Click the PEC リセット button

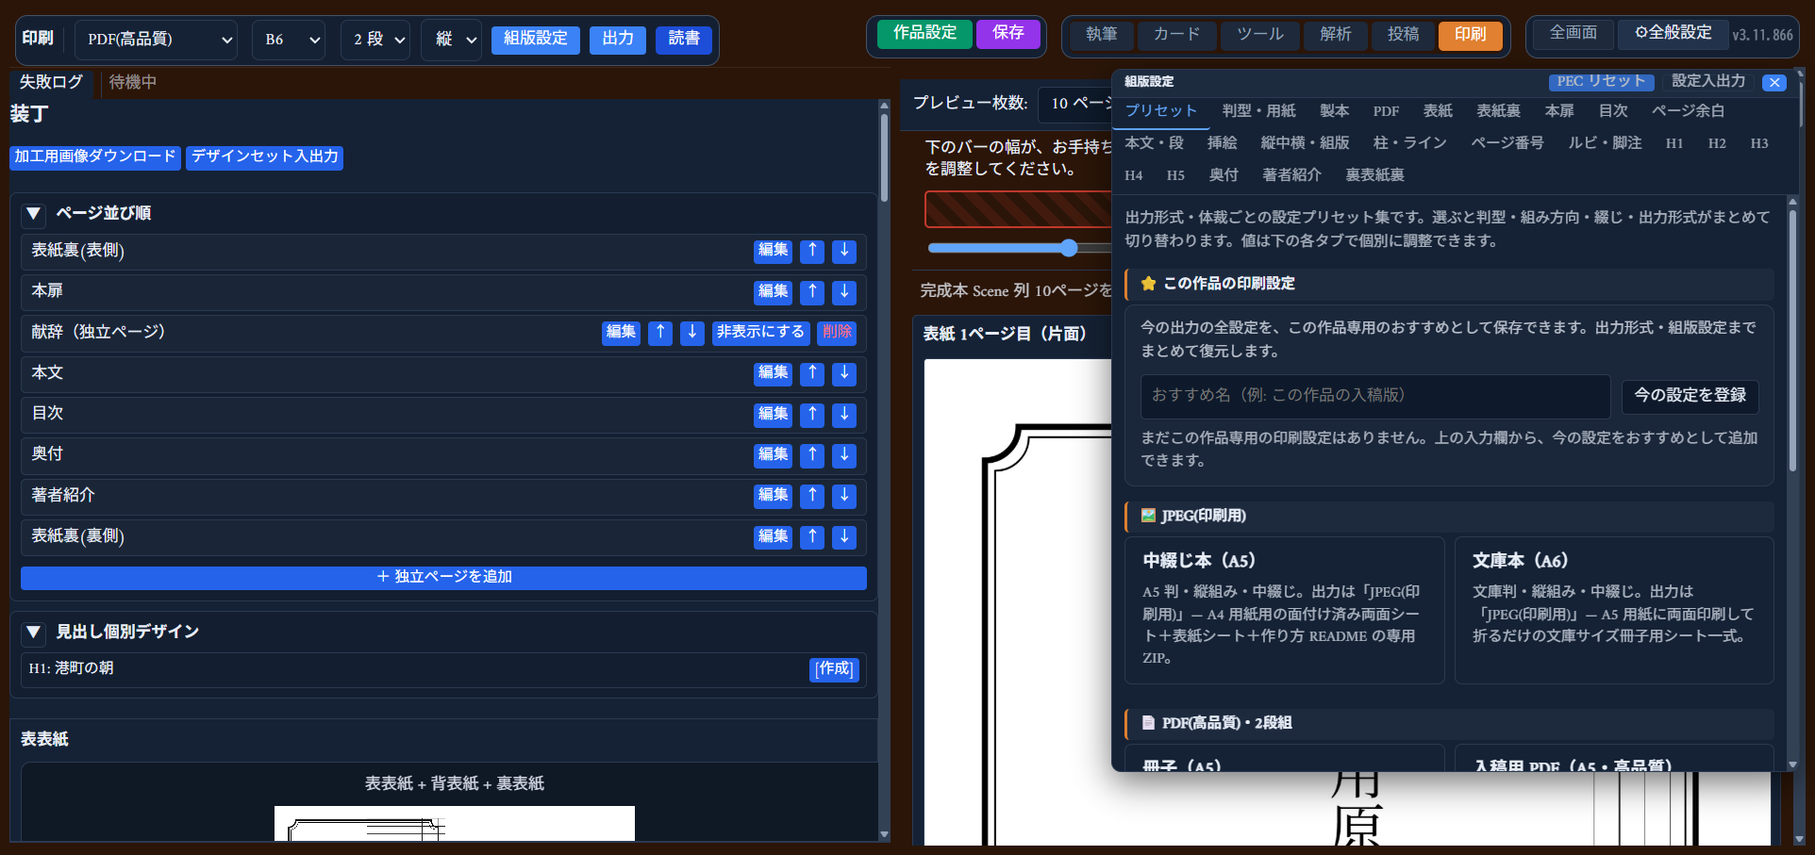pos(1601,82)
